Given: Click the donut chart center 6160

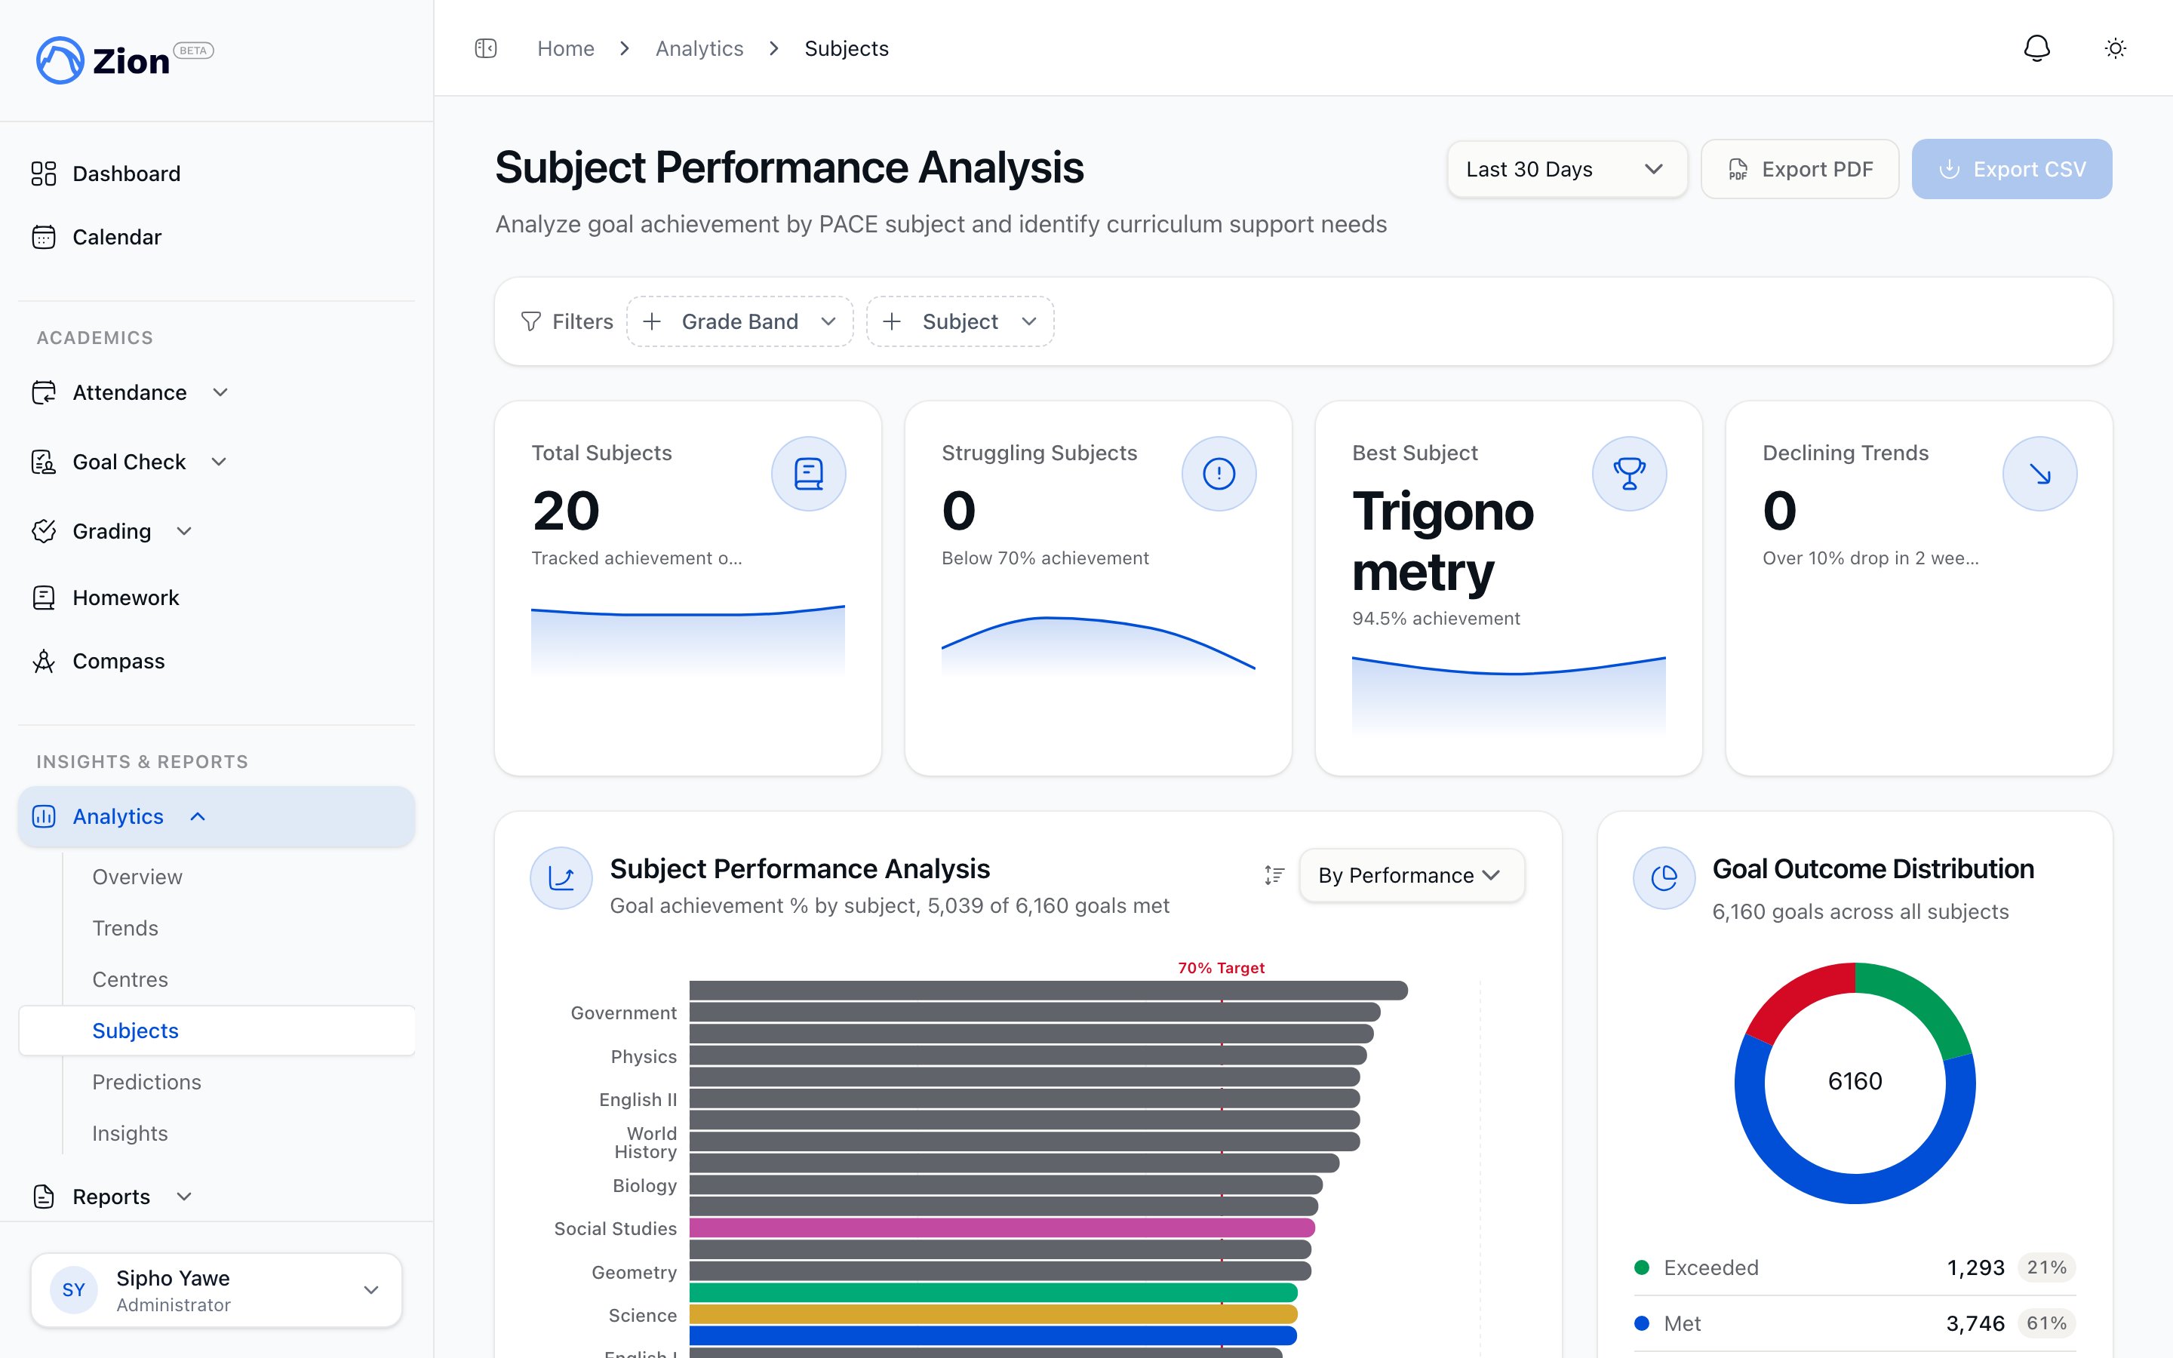Looking at the screenshot, I should pos(1855,1081).
